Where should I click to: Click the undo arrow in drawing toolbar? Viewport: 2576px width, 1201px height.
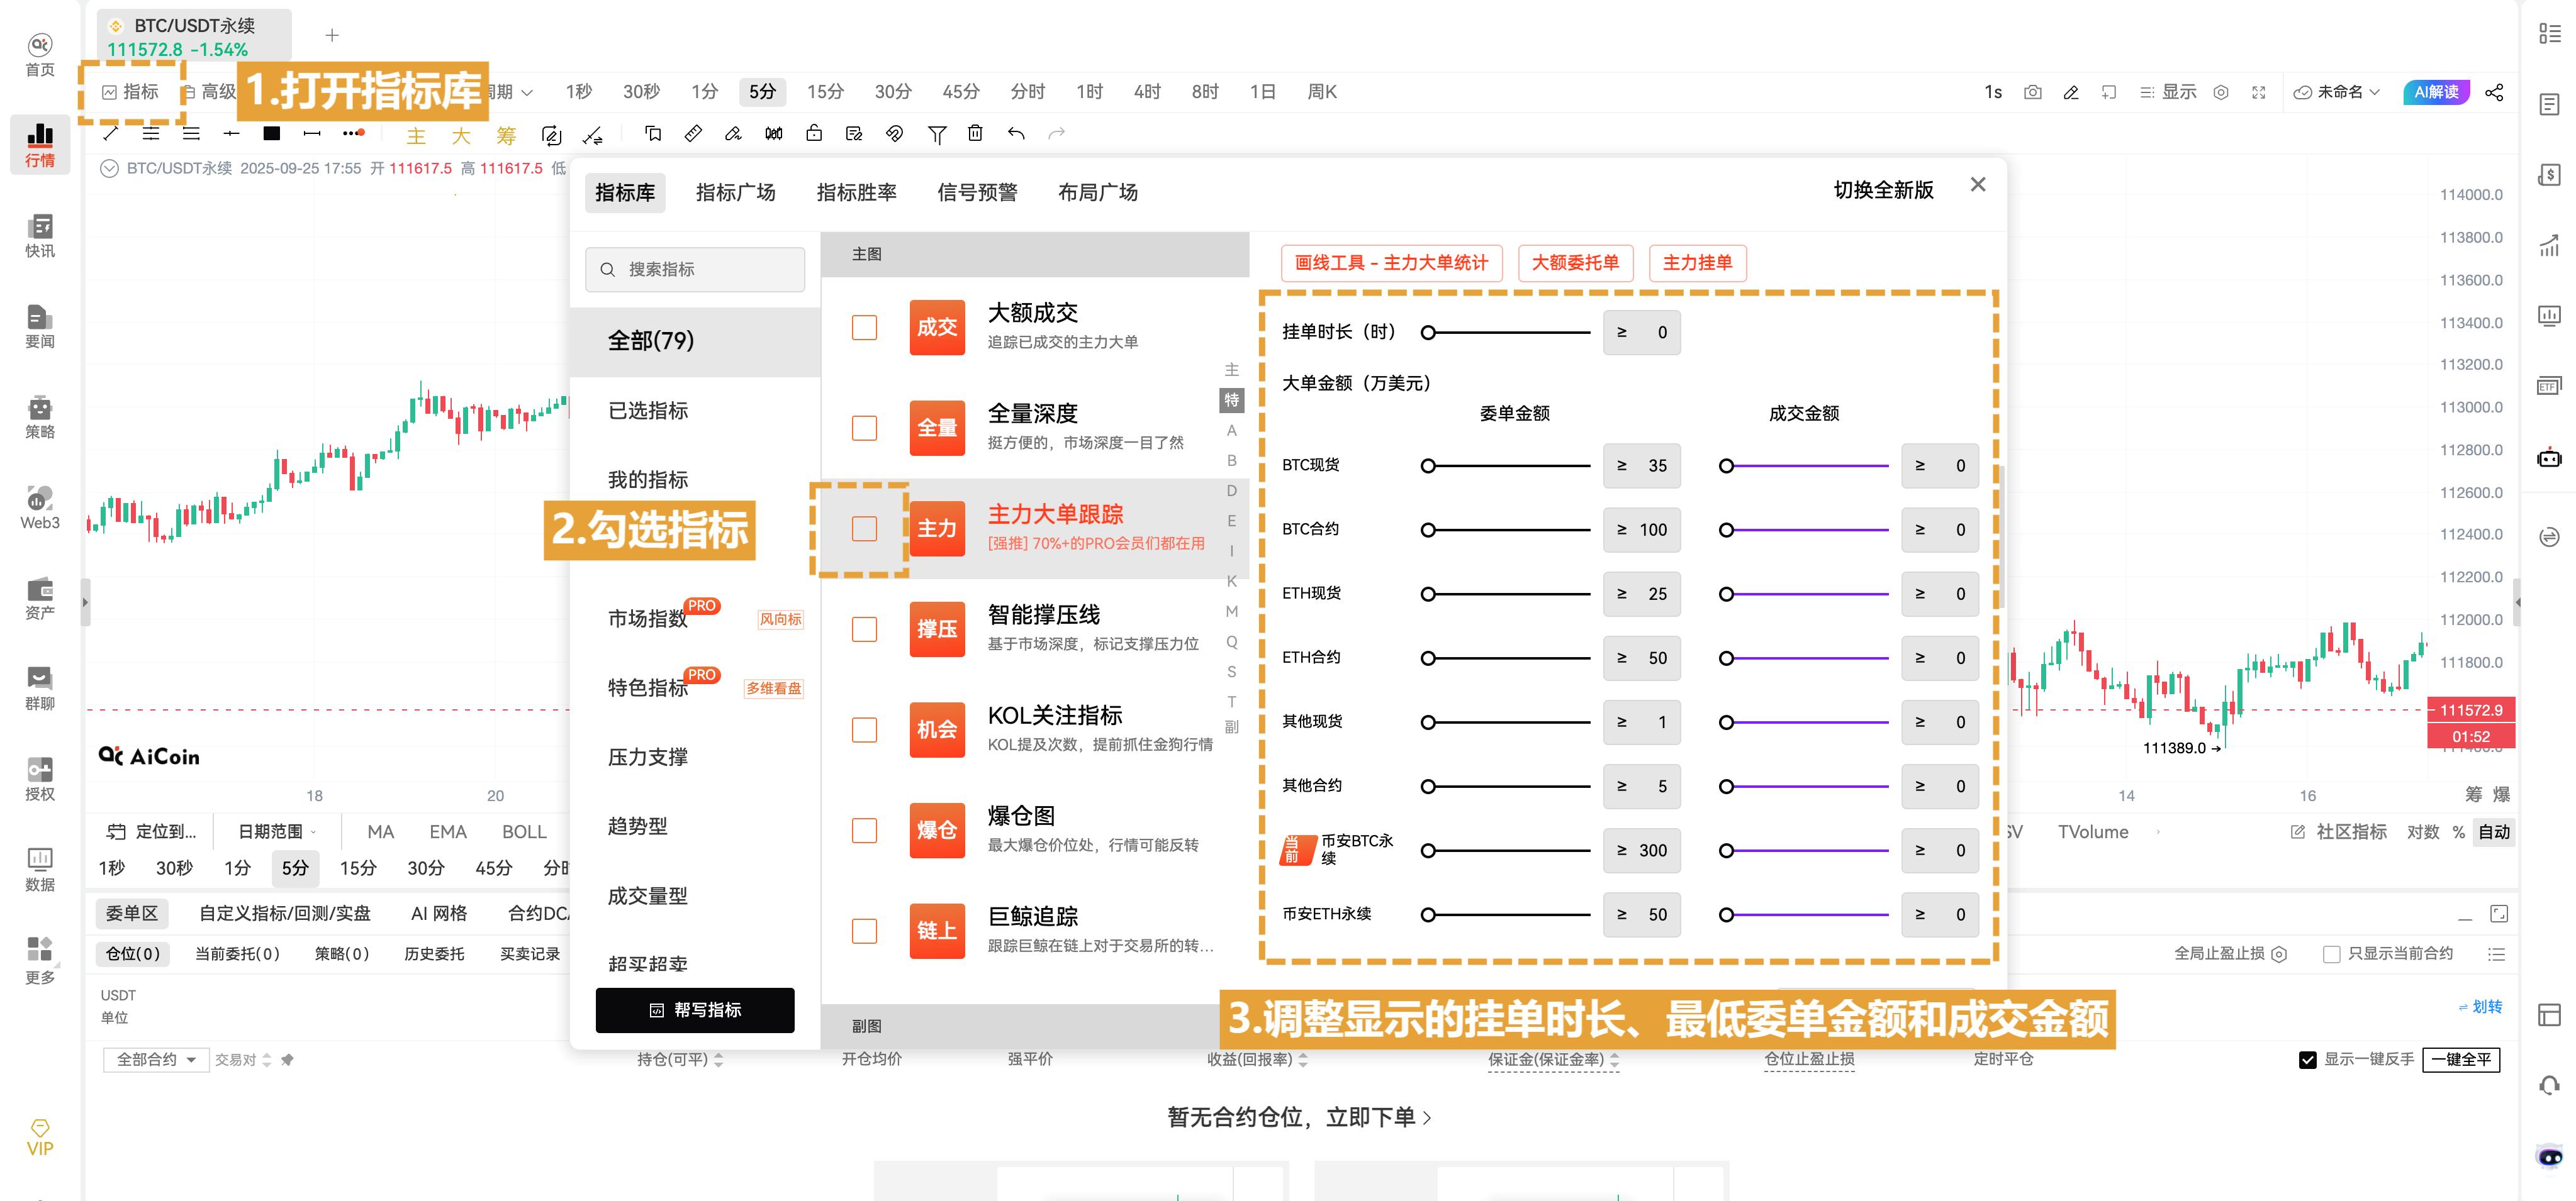point(1016,133)
